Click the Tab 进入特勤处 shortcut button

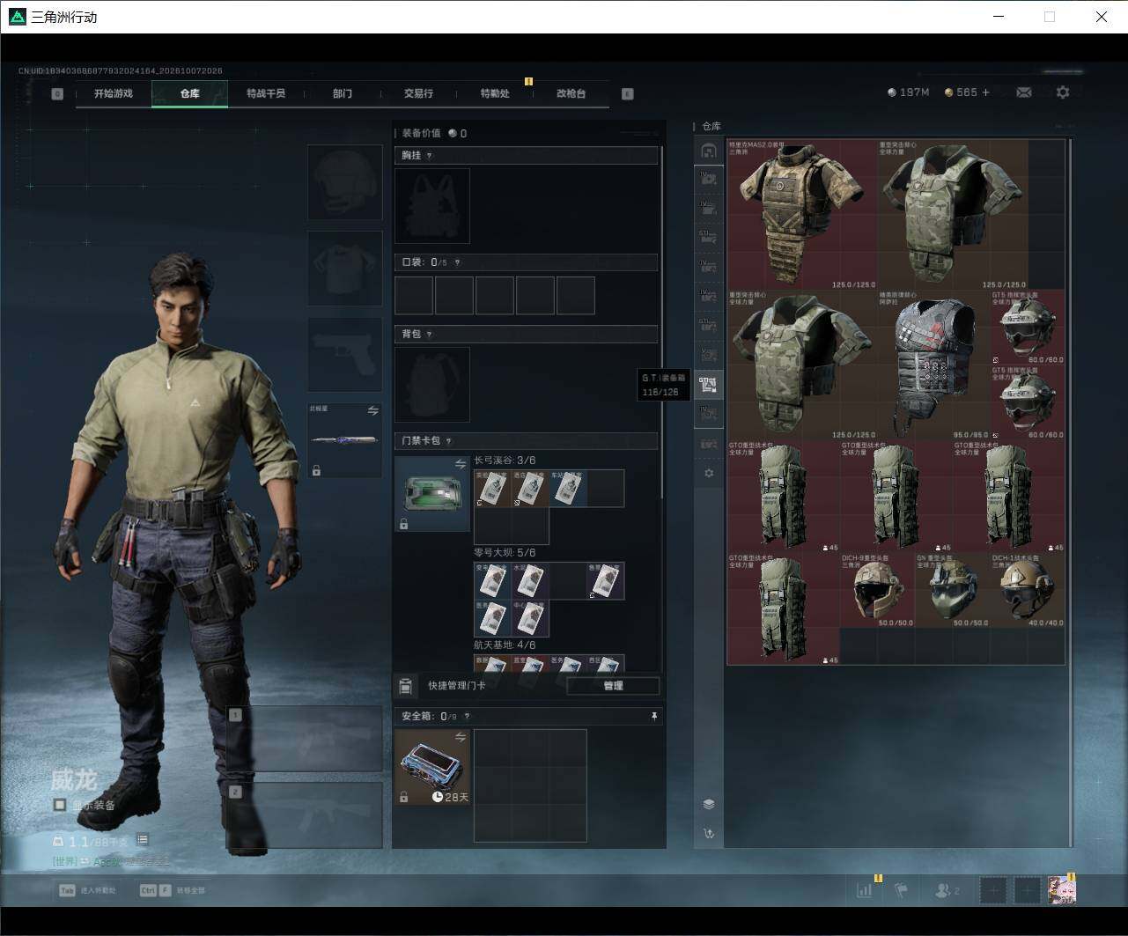[87, 890]
